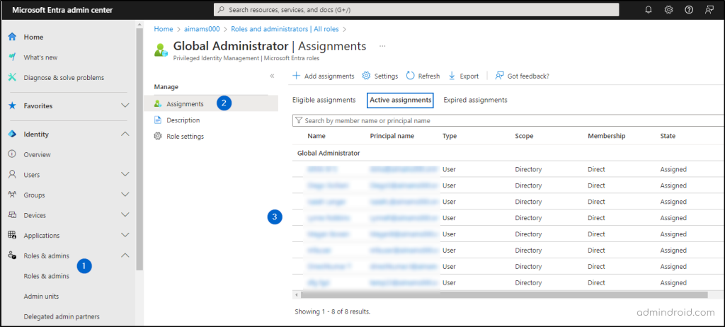The width and height of the screenshot is (725, 327).
Task: Click Search by member name field
Action: pos(508,121)
